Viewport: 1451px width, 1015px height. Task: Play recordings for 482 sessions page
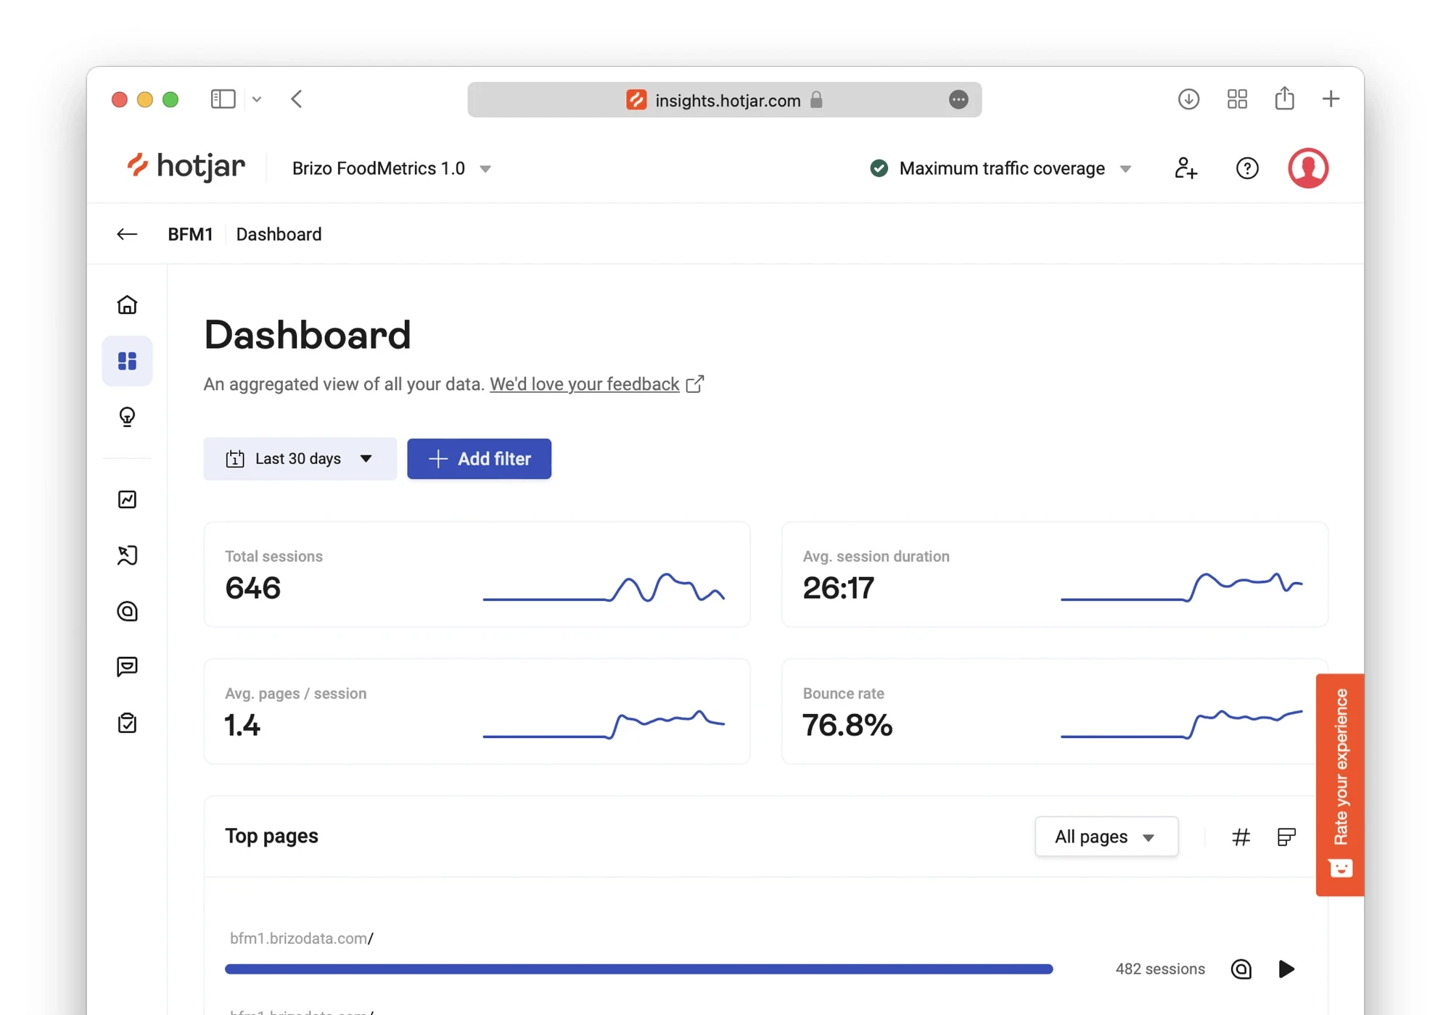coord(1286,969)
